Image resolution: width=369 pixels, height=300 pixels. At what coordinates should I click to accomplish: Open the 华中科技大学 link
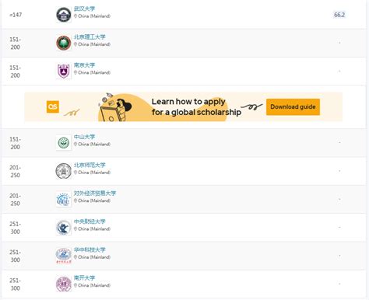point(90,249)
